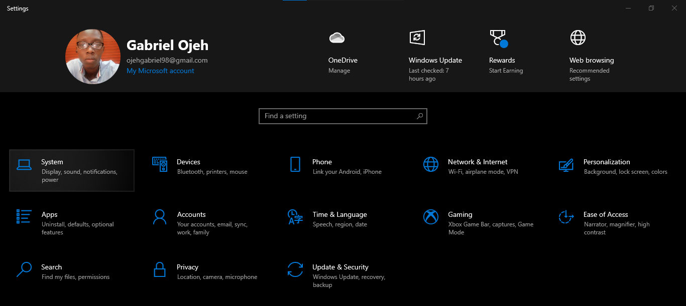Click the Network & Internet title
The height and width of the screenshot is (306, 686).
tap(478, 162)
